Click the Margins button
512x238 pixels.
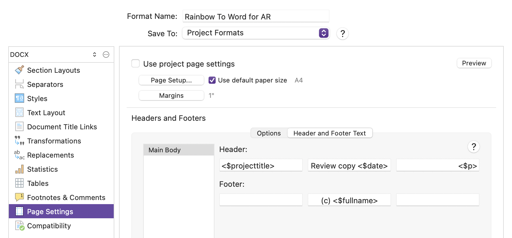171,95
